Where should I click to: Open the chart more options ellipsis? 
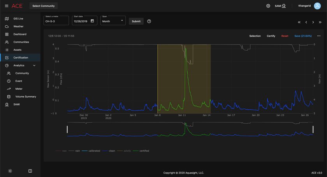[x=319, y=36]
